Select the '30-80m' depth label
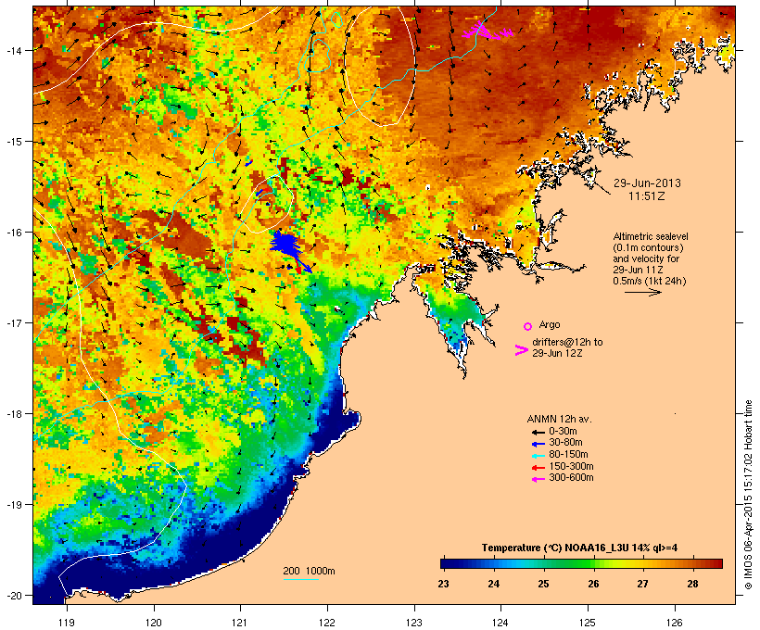760x630 pixels. (x=565, y=443)
